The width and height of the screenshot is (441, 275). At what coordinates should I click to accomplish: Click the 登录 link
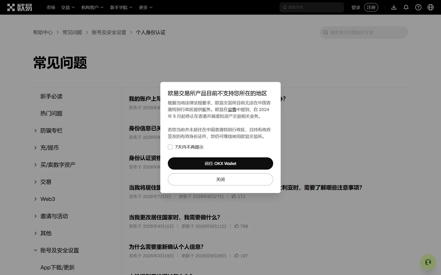coord(356,7)
